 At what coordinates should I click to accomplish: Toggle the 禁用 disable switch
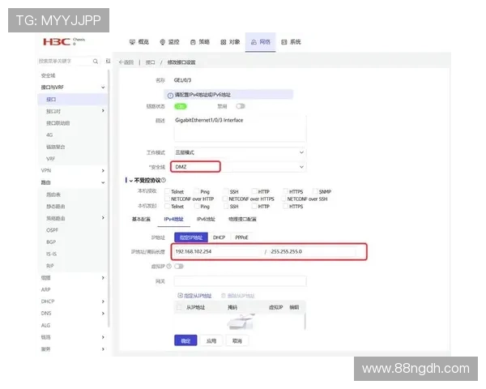[x=241, y=105]
